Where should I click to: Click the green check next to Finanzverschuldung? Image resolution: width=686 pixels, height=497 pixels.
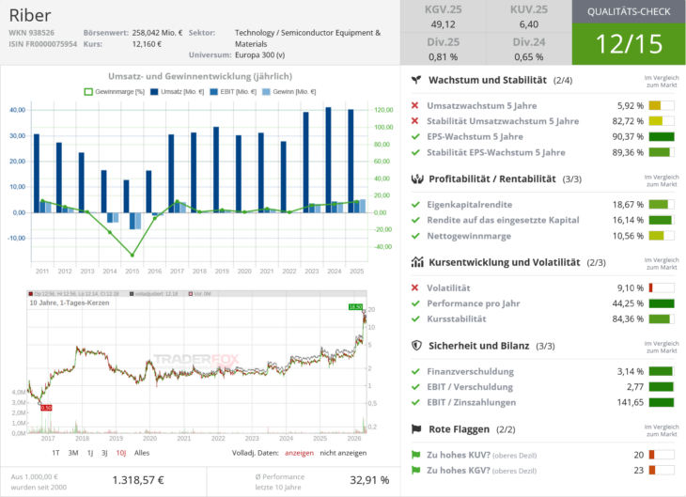(x=415, y=371)
